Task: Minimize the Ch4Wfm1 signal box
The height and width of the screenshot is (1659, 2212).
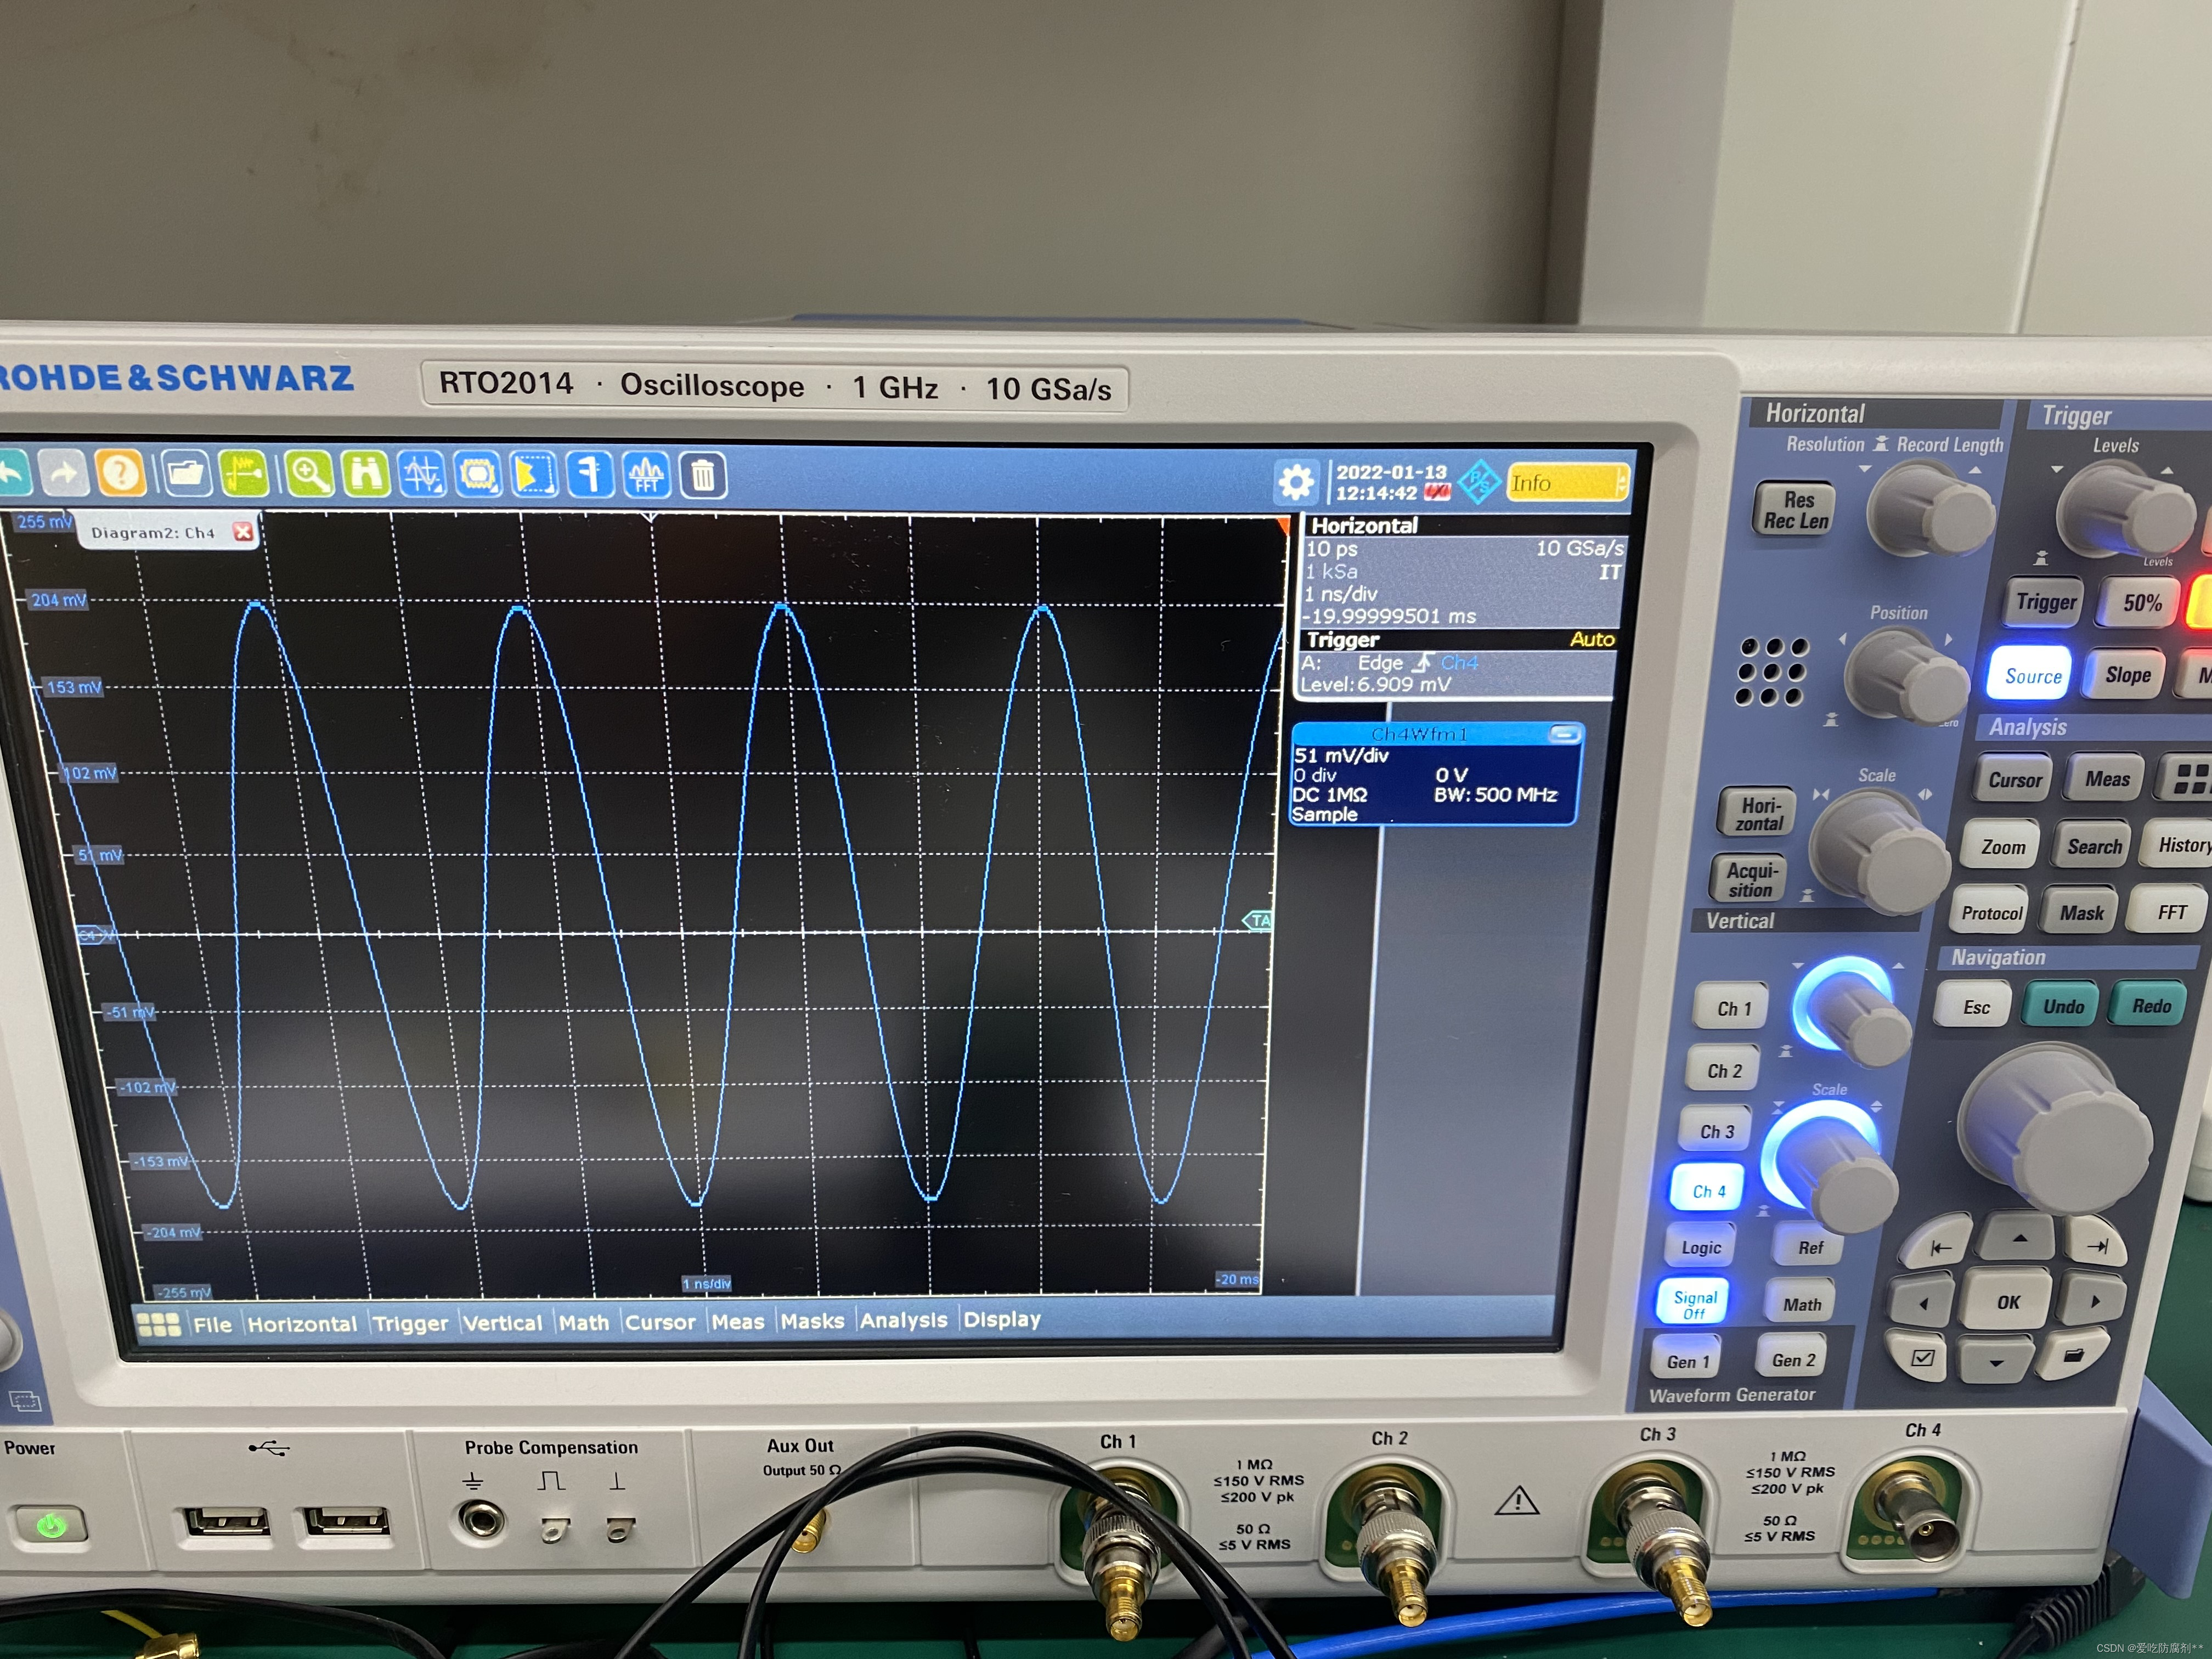Action: [1564, 735]
